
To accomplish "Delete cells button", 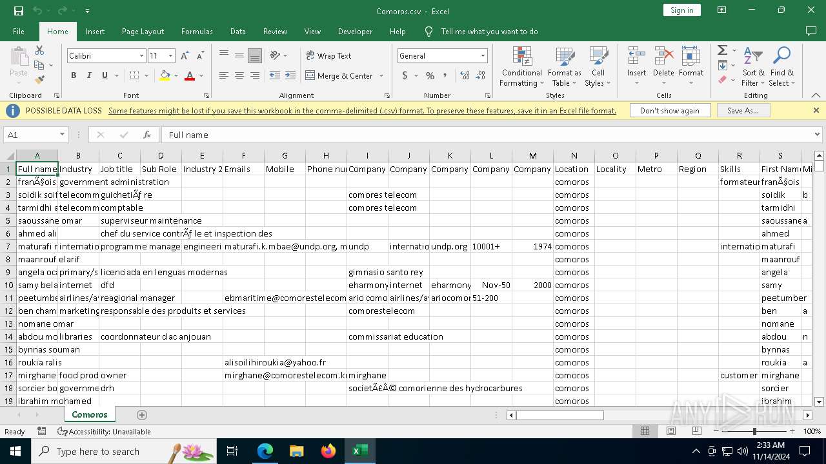I will point(663,66).
